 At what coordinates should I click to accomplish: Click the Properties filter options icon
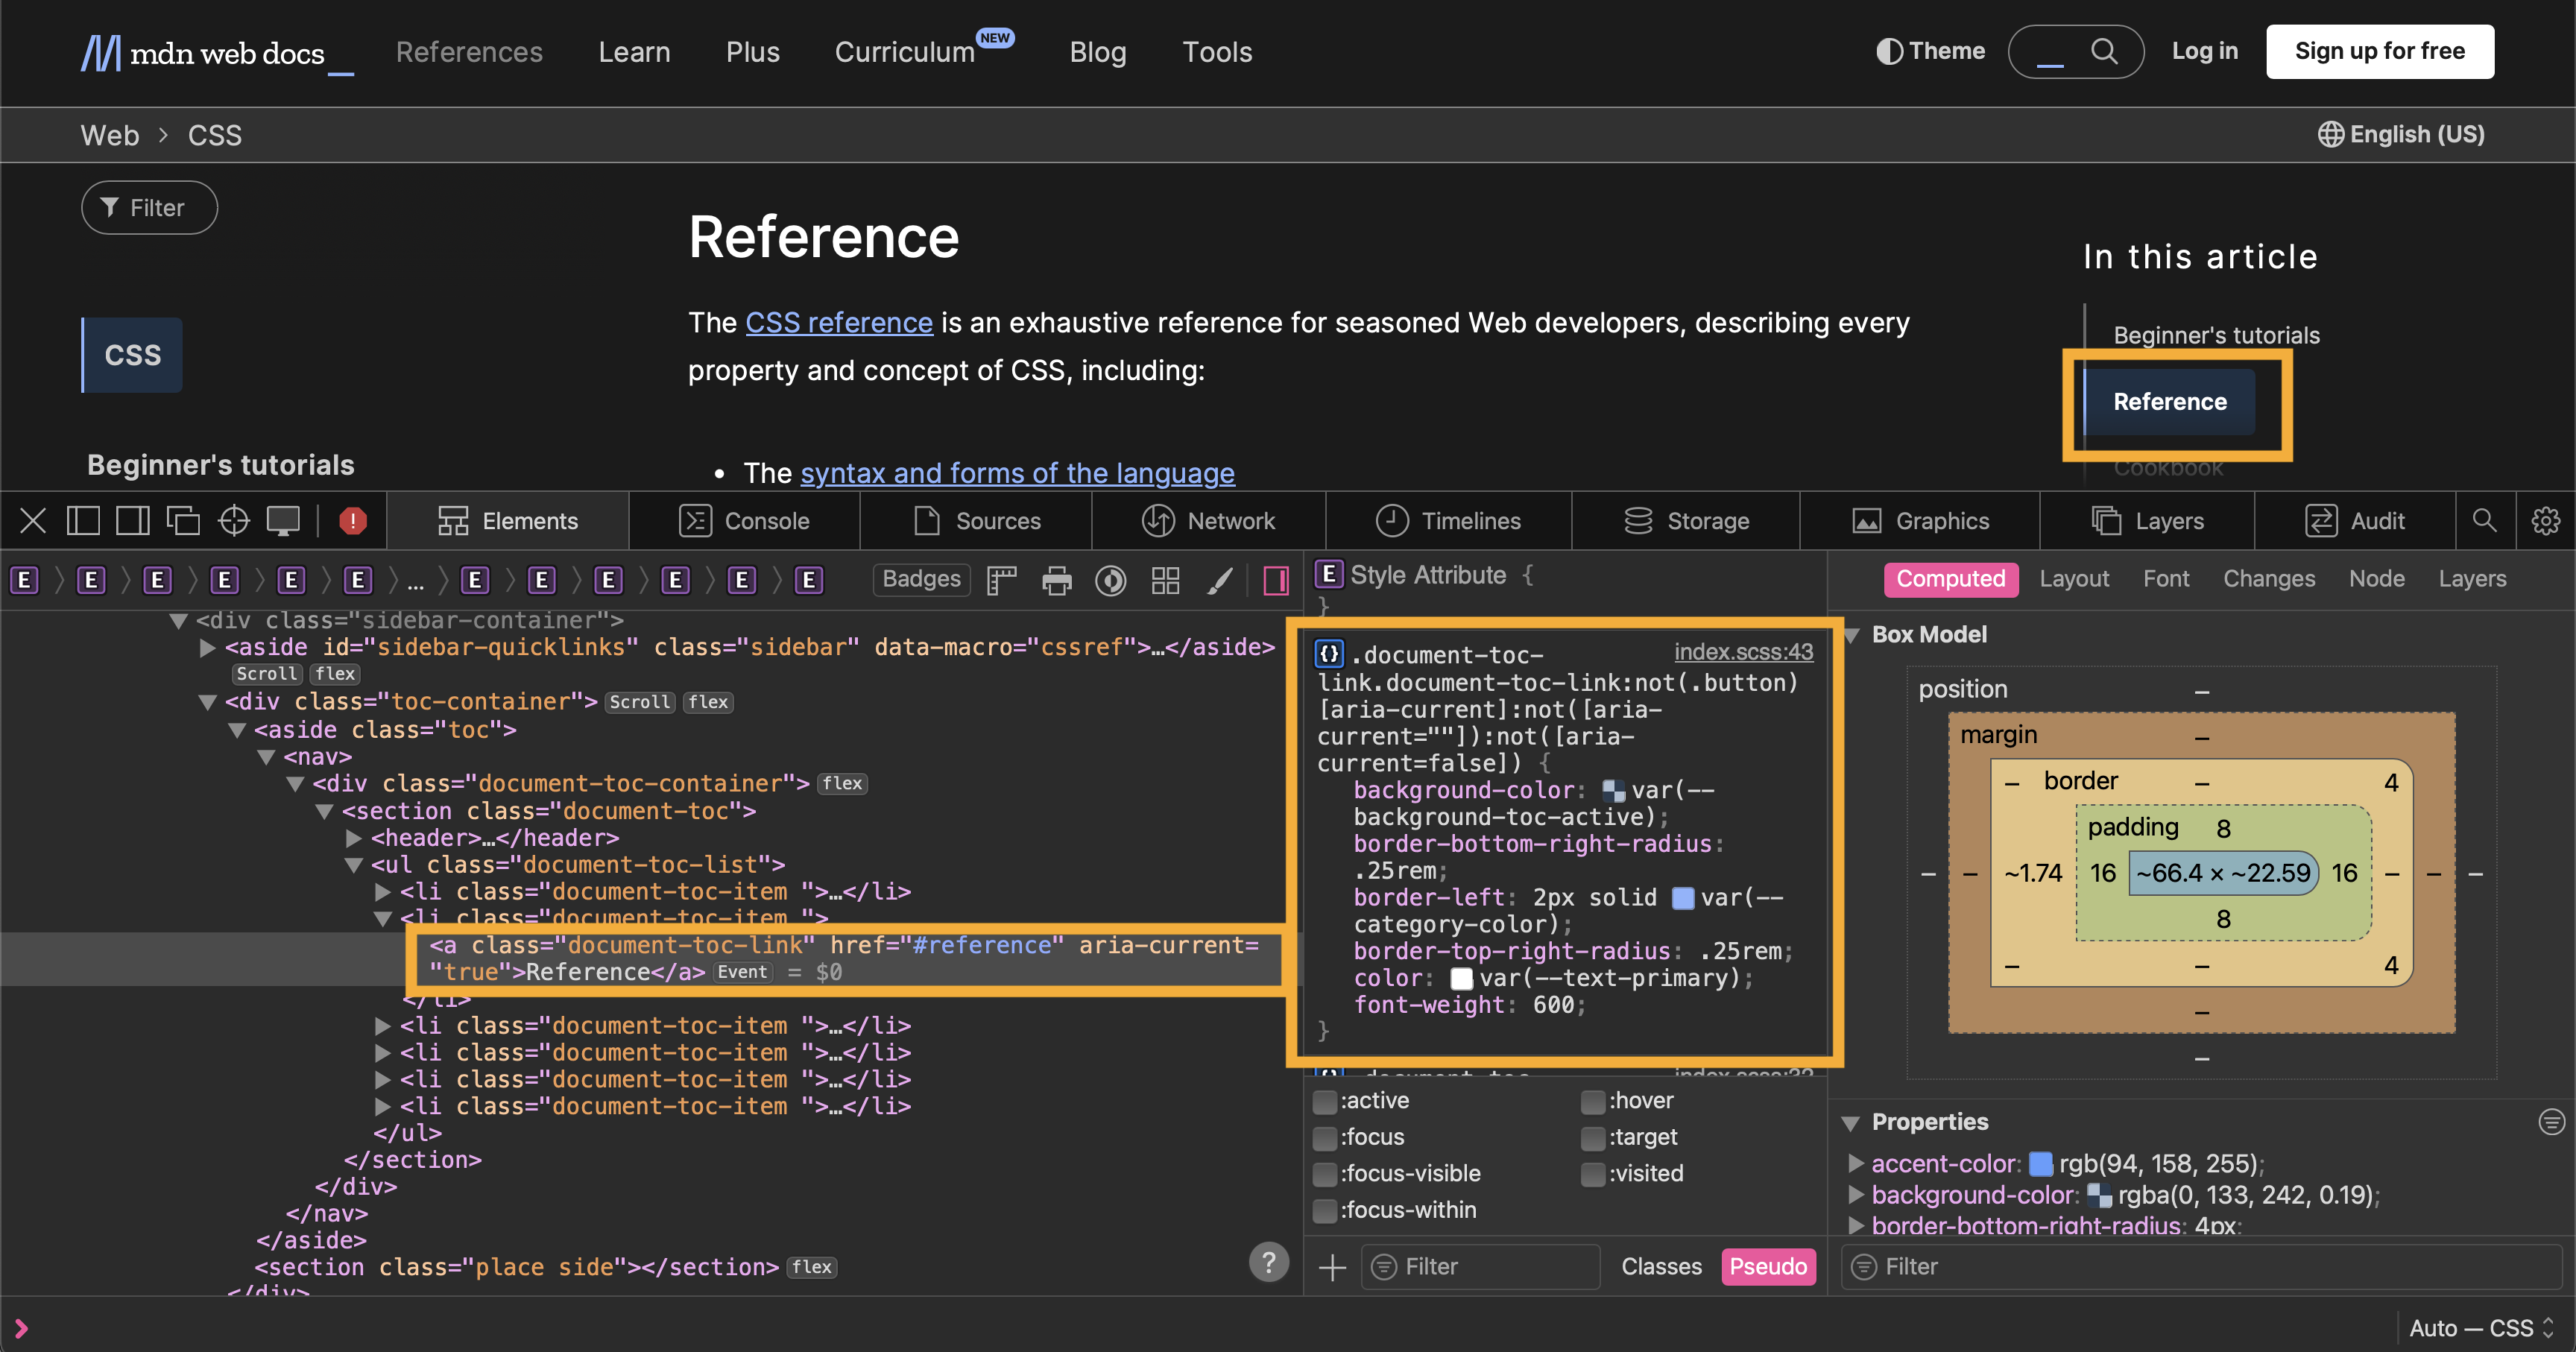tap(2552, 1122)
